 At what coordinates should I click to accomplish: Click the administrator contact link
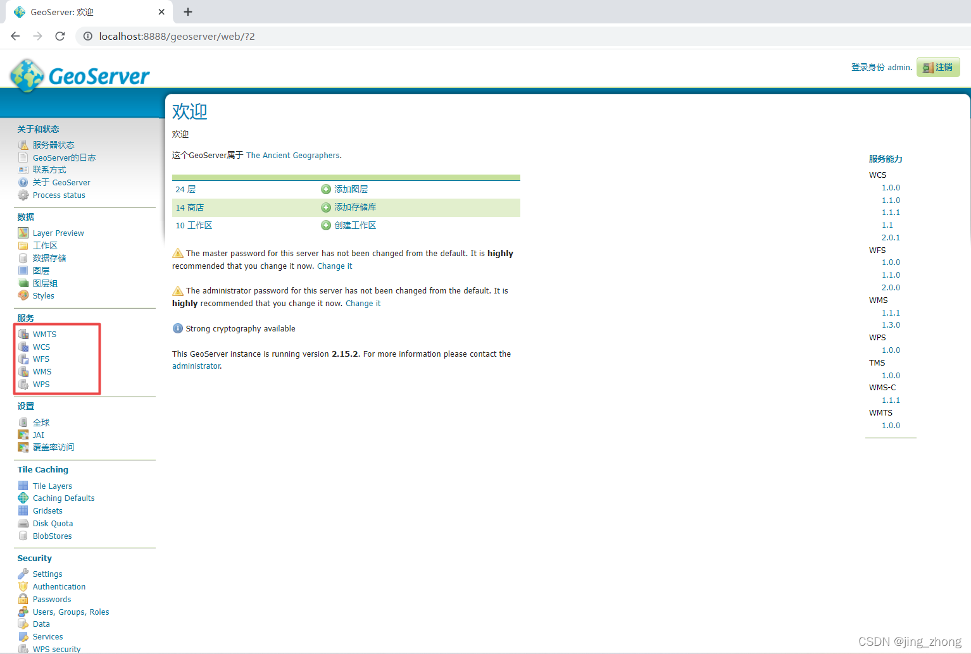pos(196,366)
